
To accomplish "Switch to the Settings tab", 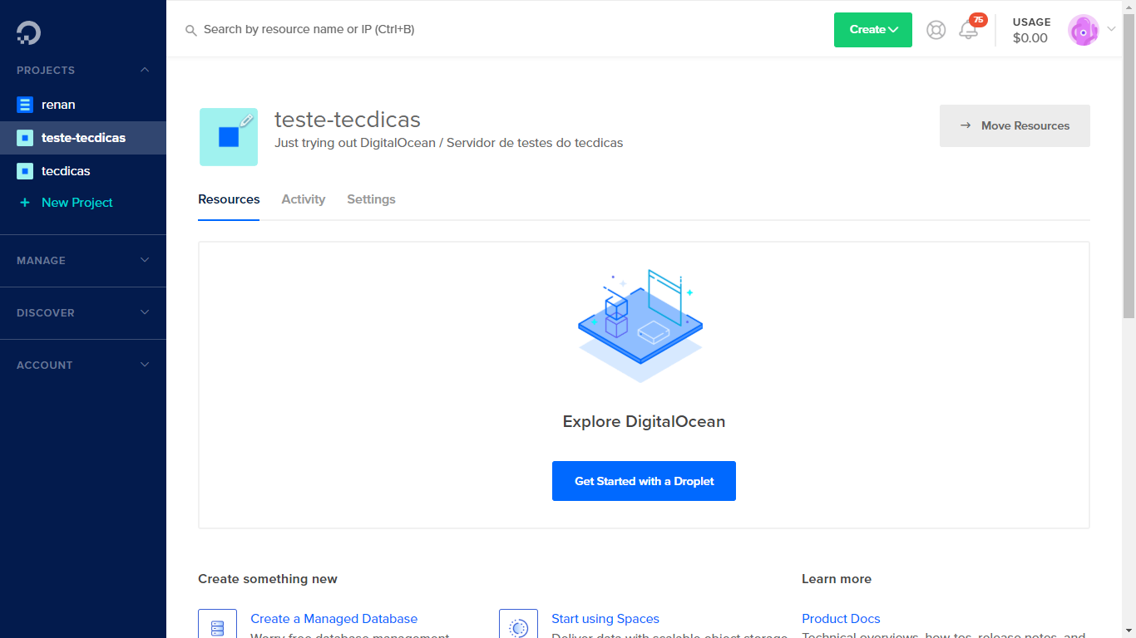I will pos(371,199).
